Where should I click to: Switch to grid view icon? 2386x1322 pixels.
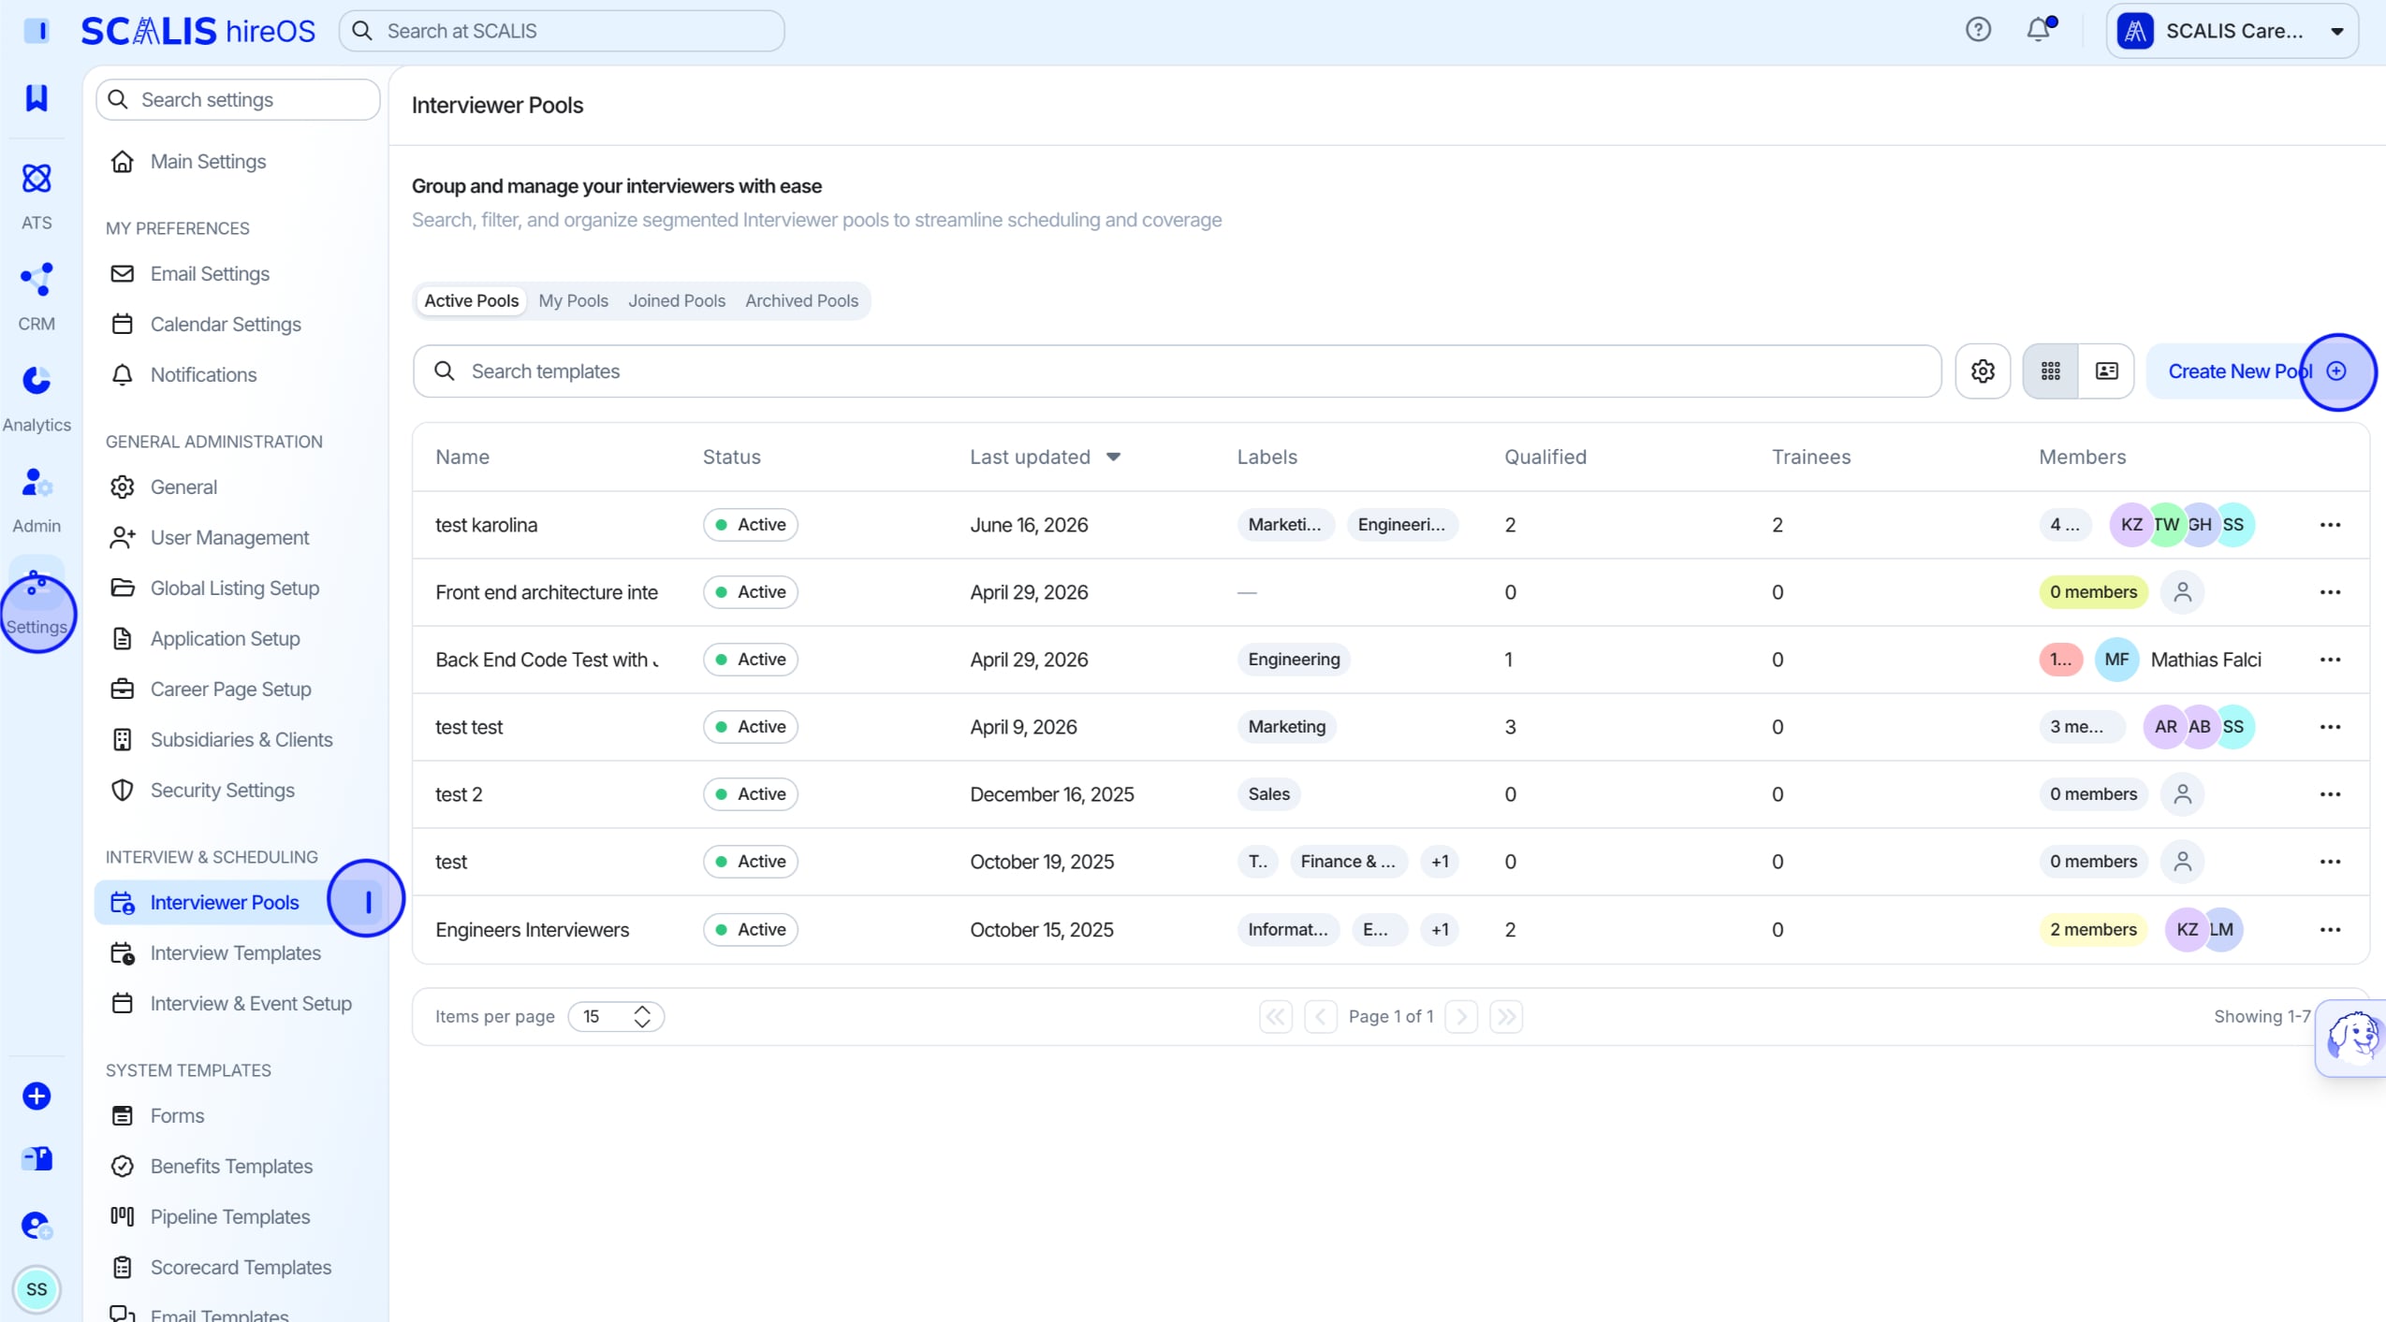2050,371
